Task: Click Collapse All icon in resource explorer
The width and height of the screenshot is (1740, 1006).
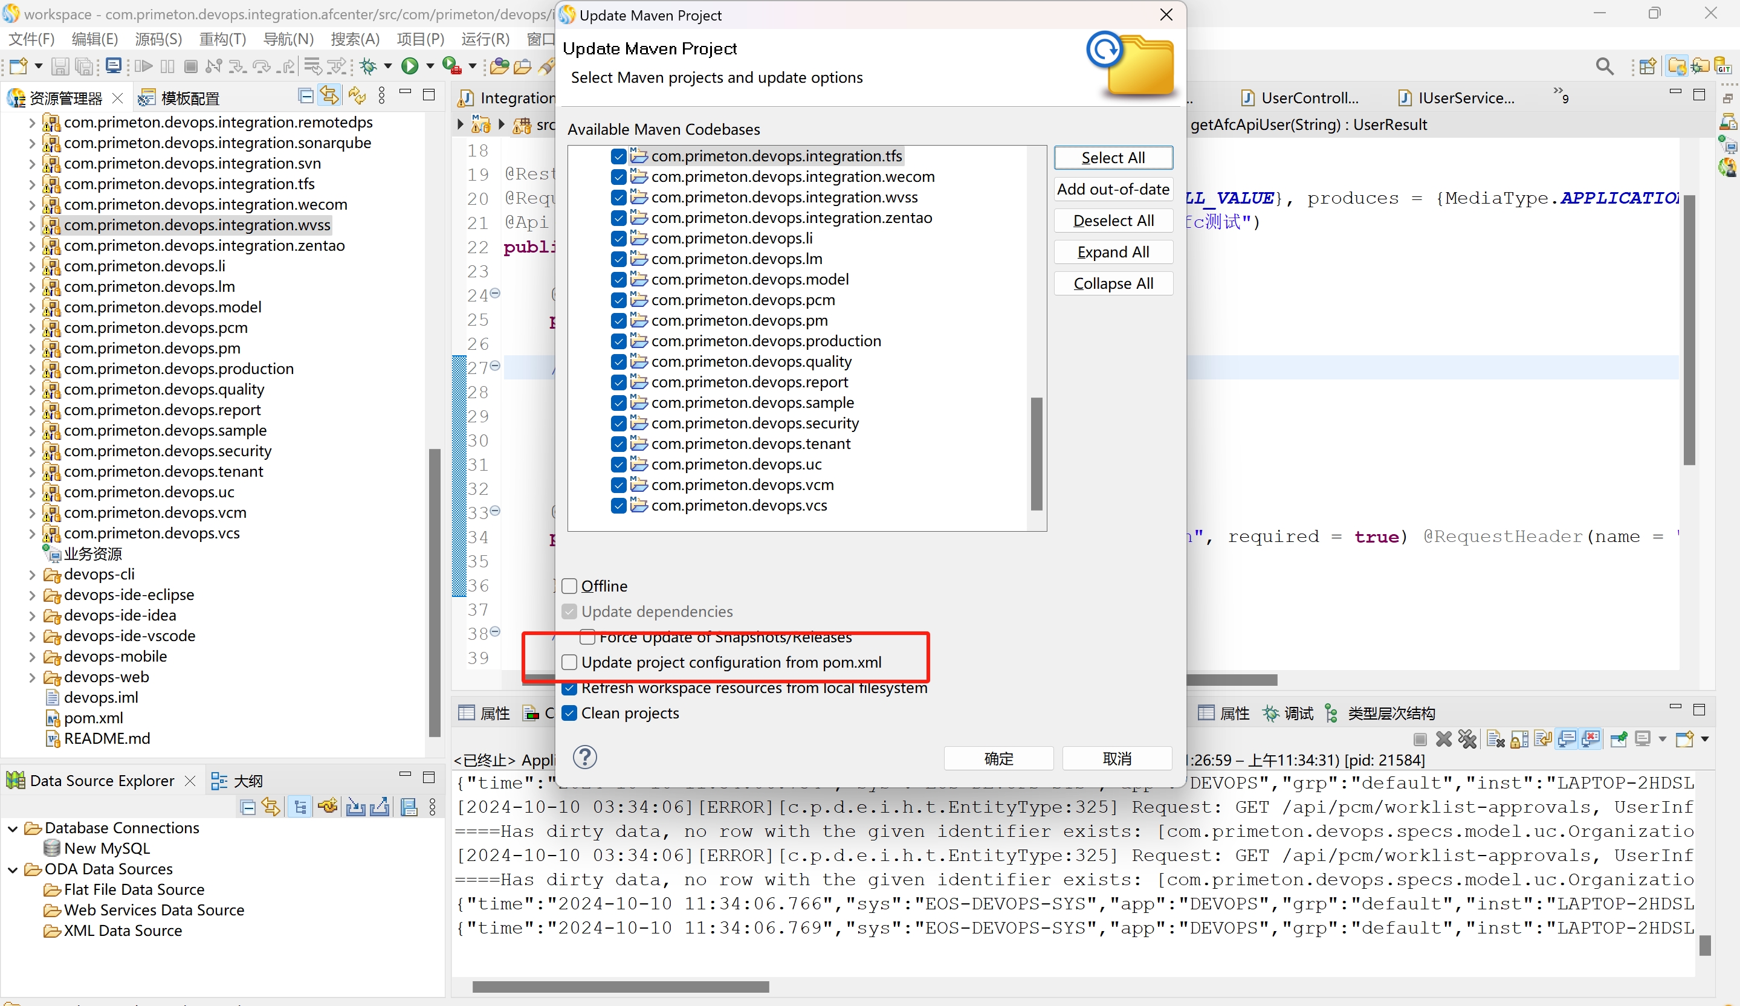Action: coord(305,96)
